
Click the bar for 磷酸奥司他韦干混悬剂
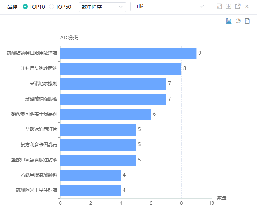pos(105,115)
